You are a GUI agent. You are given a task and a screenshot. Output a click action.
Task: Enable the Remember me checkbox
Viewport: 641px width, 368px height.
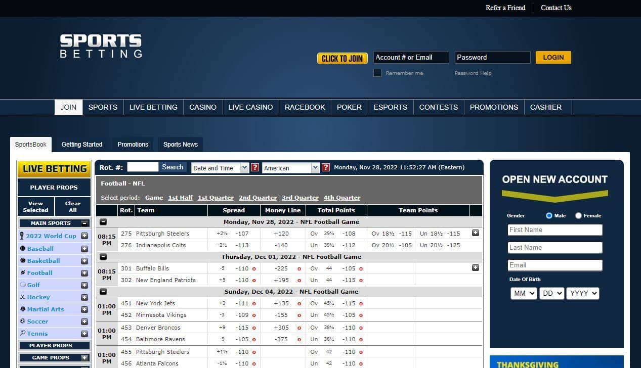377,73
